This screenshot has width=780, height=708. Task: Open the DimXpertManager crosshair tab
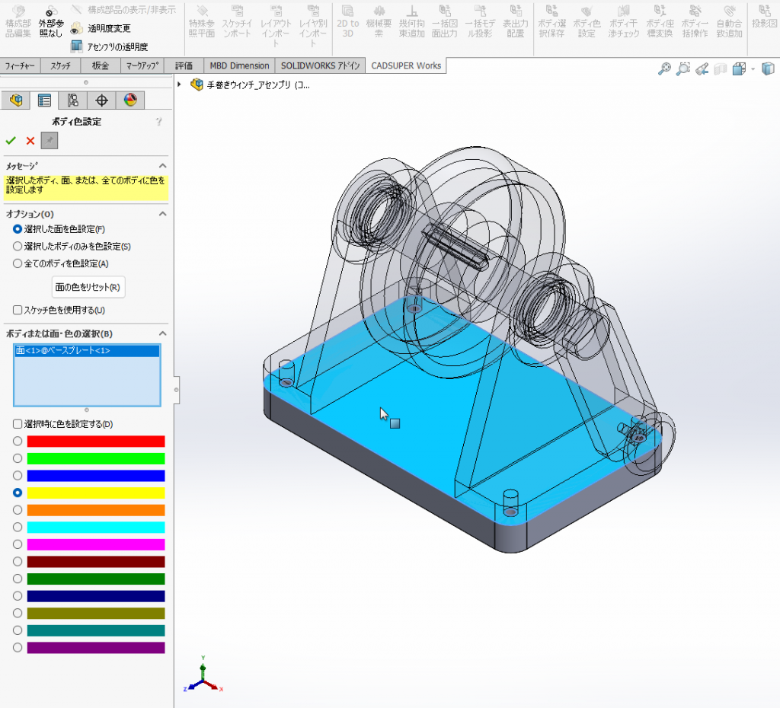click(x=101, y=100)
